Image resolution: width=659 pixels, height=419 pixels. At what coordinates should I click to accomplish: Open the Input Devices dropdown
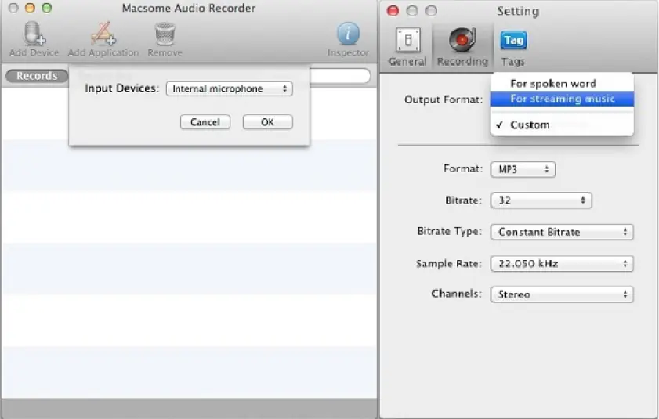pyautogui.click(x=230, y=88)
